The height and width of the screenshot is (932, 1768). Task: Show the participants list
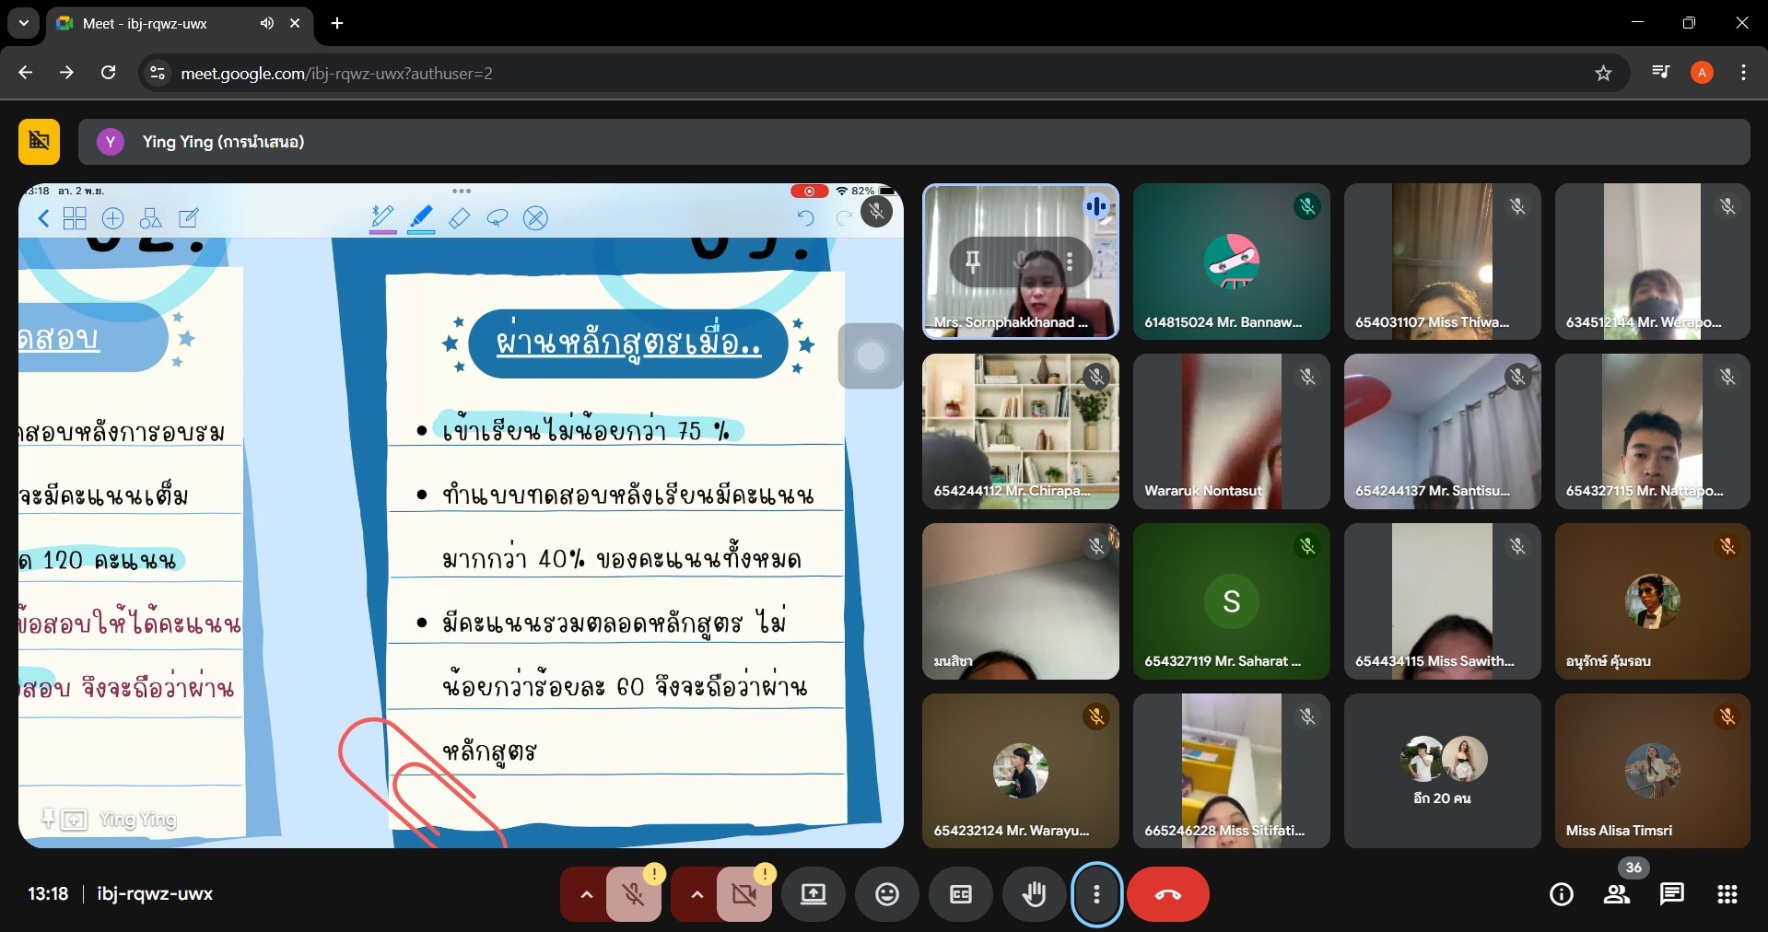pos(1617,893)
